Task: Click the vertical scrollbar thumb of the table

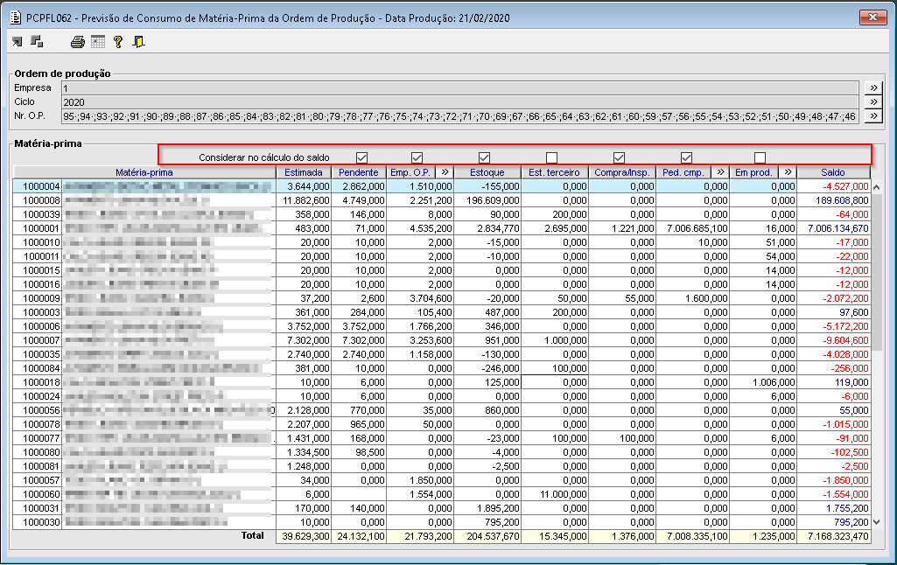Action: coord(876,272)
